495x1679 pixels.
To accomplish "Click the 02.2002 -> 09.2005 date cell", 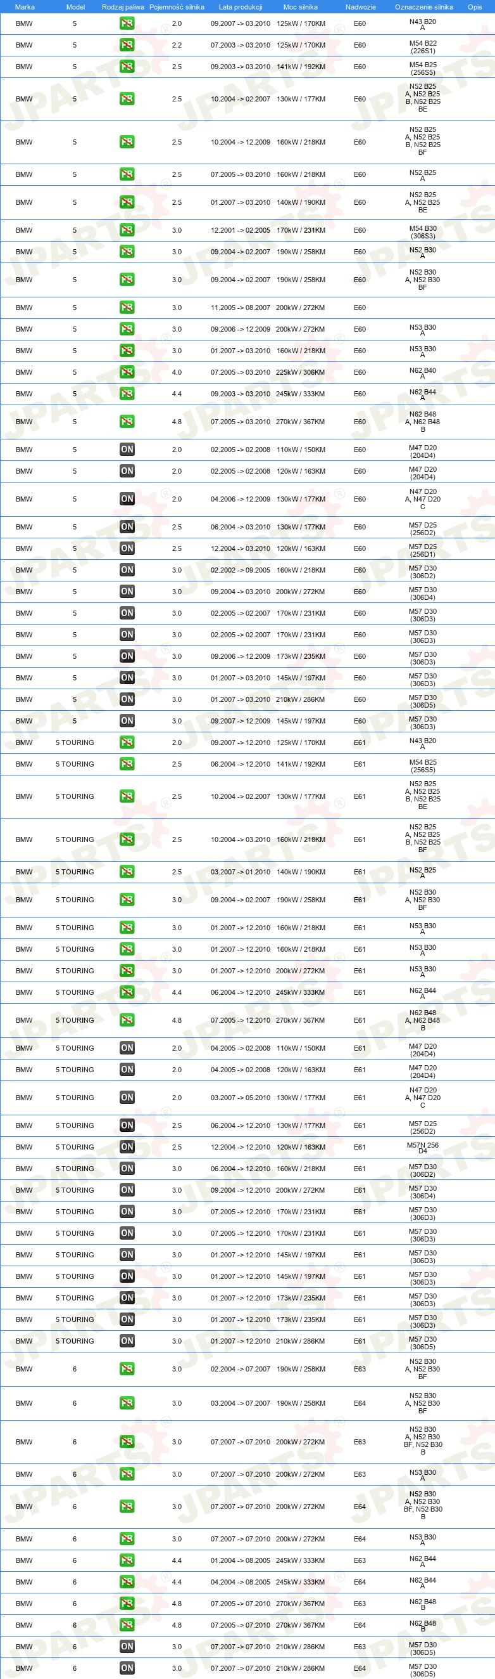I will [241, 570].
